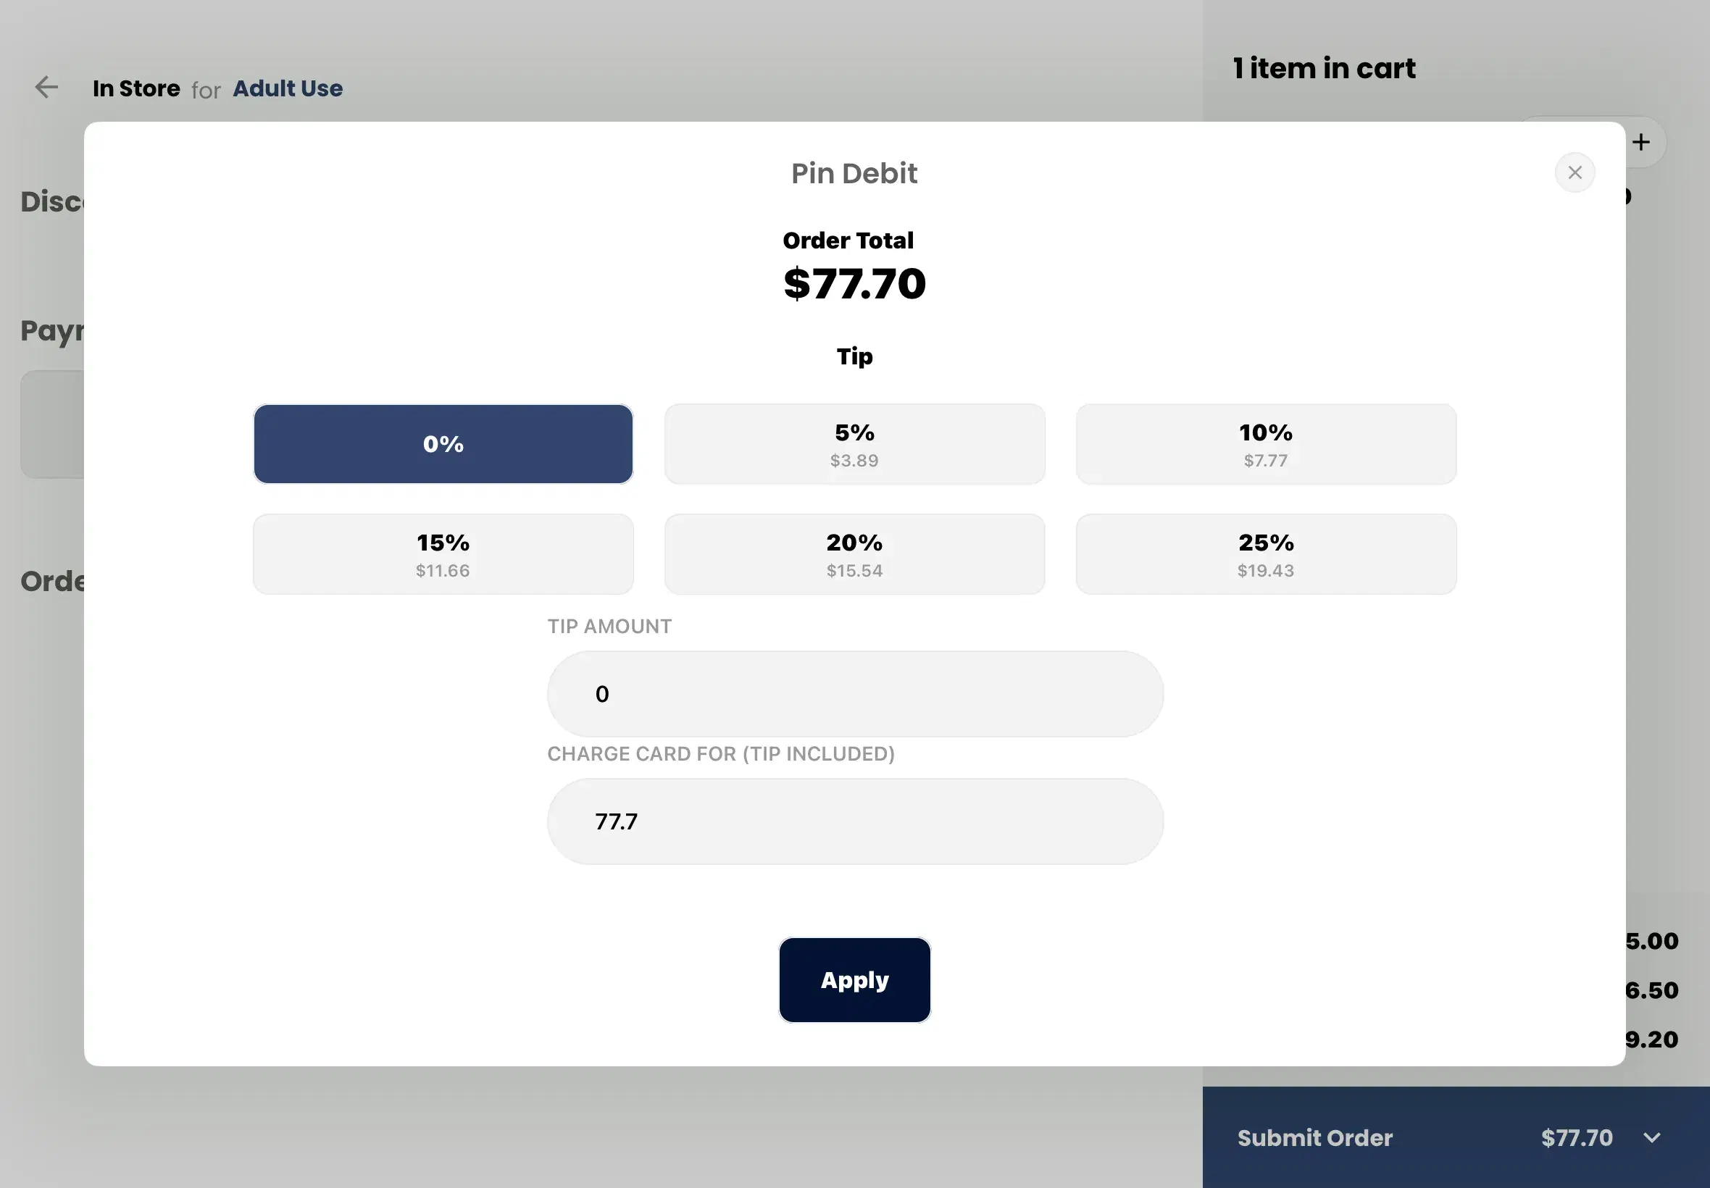Expand the Submit Order total chevron

click(1651, 1137)
